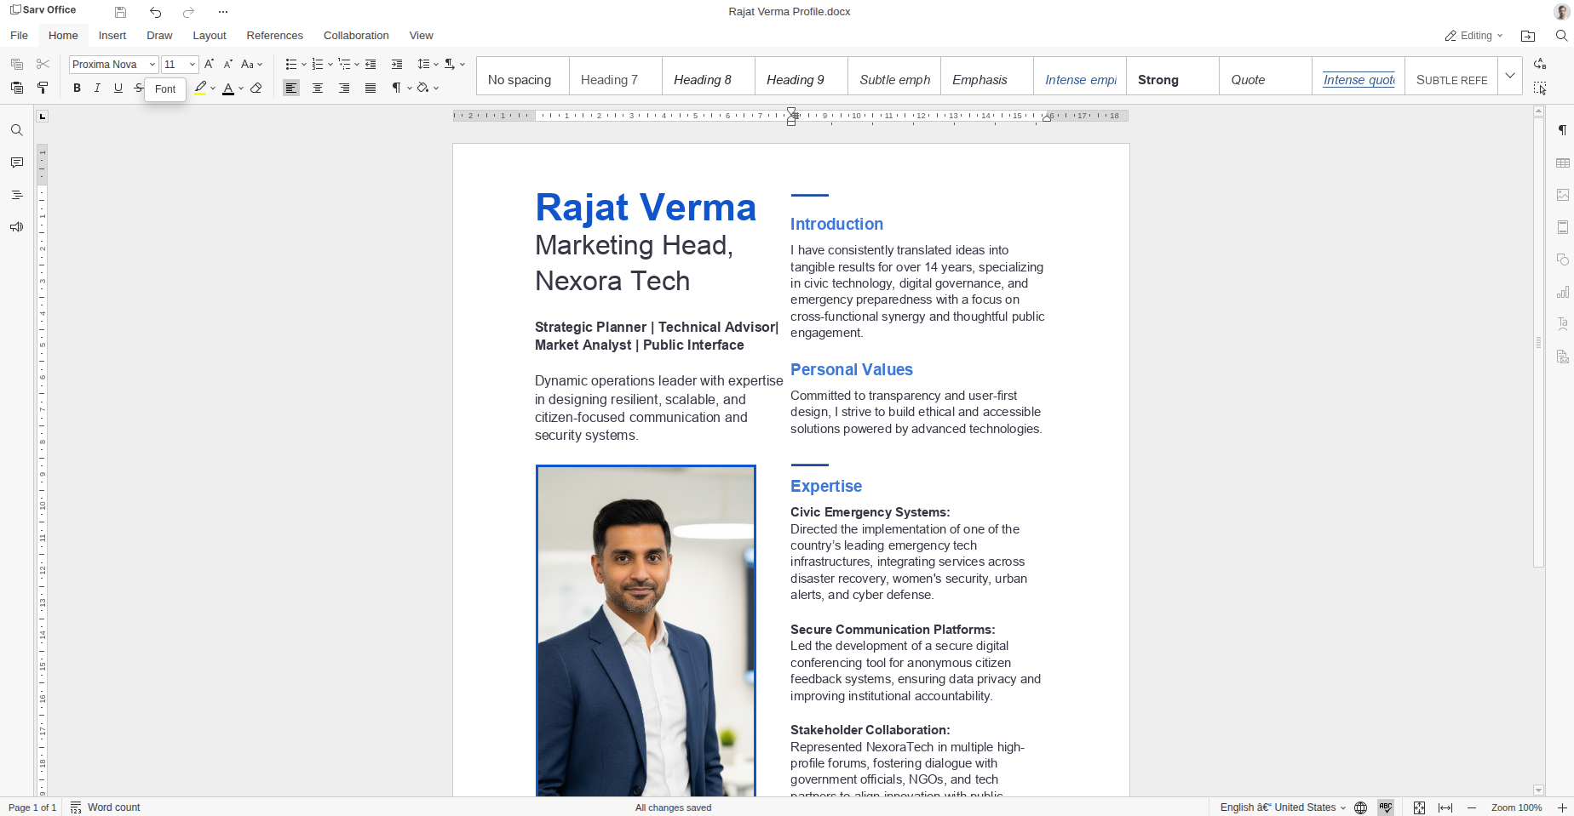Open the References tab

[274, 36]
